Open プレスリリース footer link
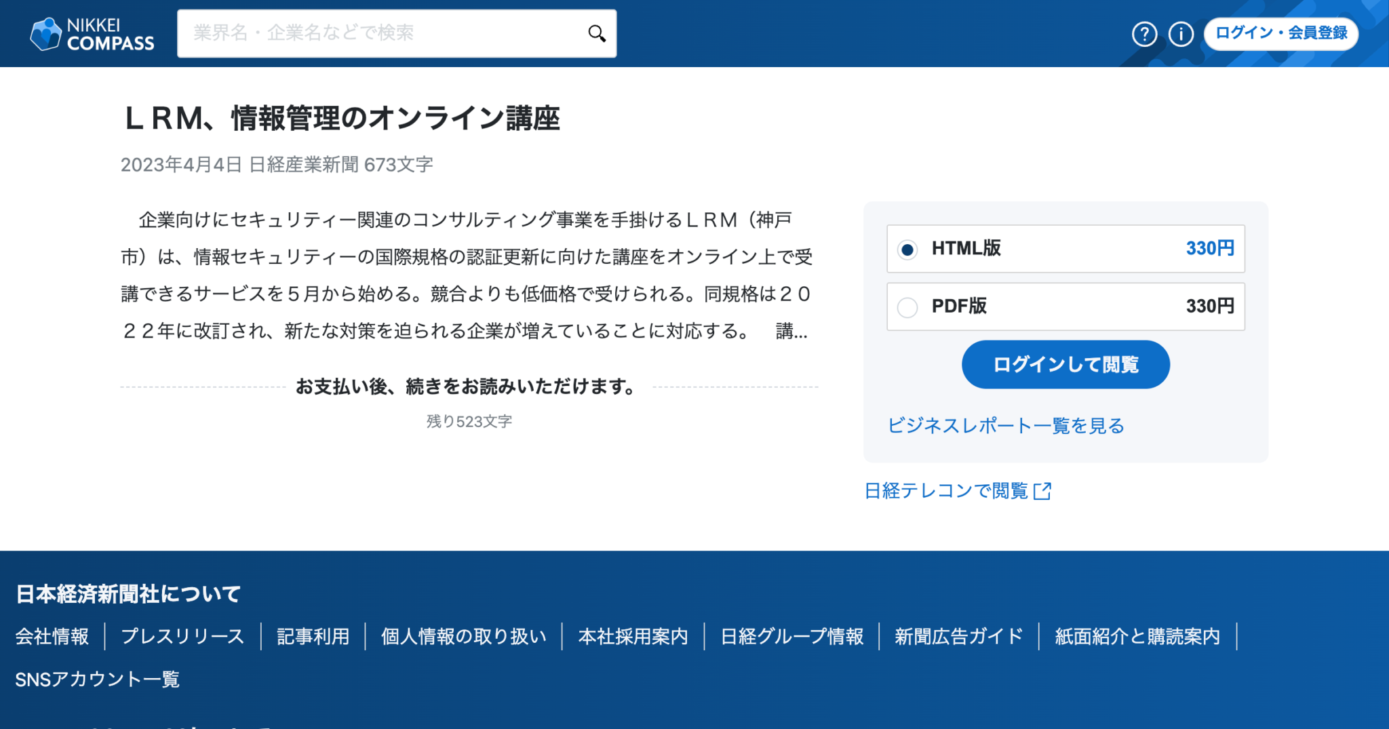Screen dimensions: 1389x729 click(182, 636)
